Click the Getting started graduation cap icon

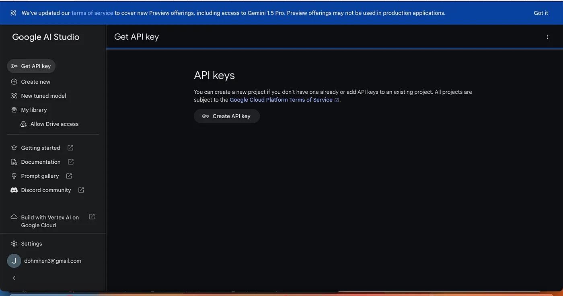tap(14, 148)
